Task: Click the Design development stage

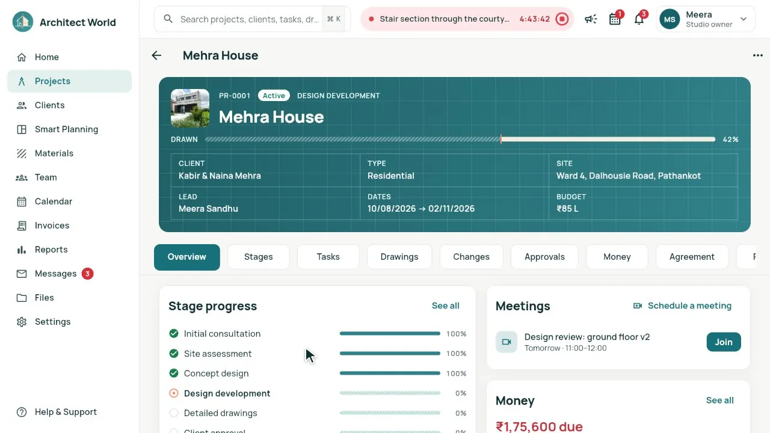Action: pyautogui.click(x=318, y=393)
